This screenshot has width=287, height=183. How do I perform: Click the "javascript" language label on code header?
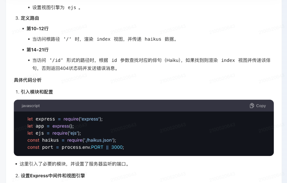(x=30, y=106)
